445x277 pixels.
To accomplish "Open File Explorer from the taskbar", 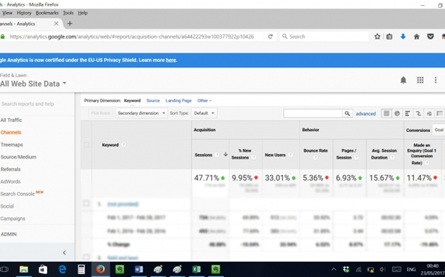I will [24, 269].
